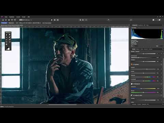Image resolution: width=164 pixels, height=123 pixels.
Task: Switch to the Tone Mapping Persona icon
Action: pos(12,20)
